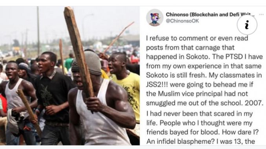Open the @ChinonsoOK handle link
266x149 pixels.
coord(182,21)
